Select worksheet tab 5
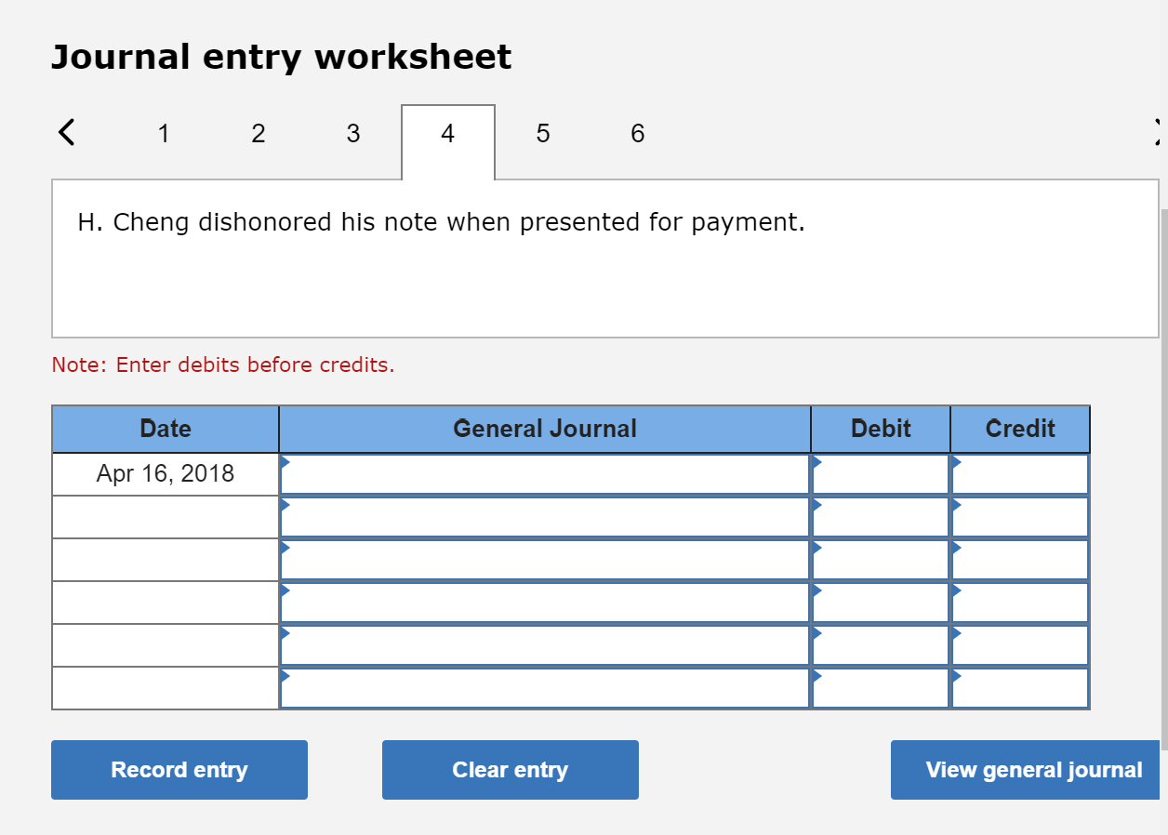1168x835 pixels. pos(543,133)
